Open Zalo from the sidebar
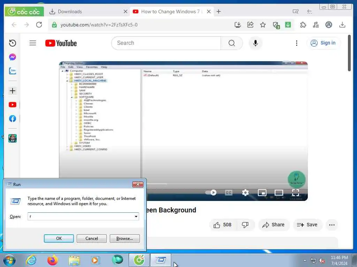The width and height of the screenshot is (357, 267). pyautogui.click(x=13, y=71)
